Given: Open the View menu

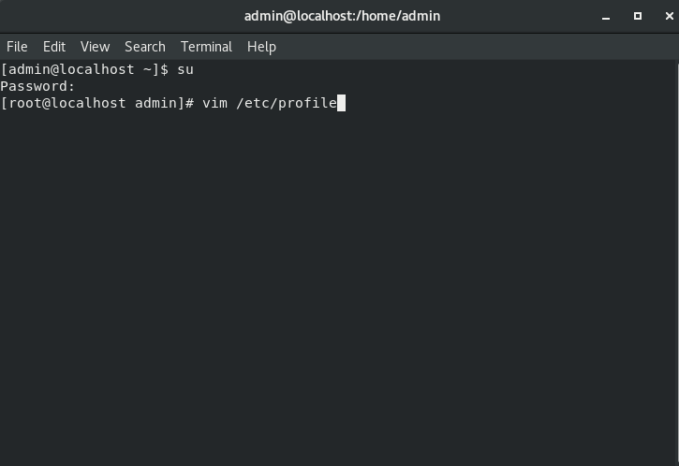Looking at the screenshot, I should tap(95, 47).
